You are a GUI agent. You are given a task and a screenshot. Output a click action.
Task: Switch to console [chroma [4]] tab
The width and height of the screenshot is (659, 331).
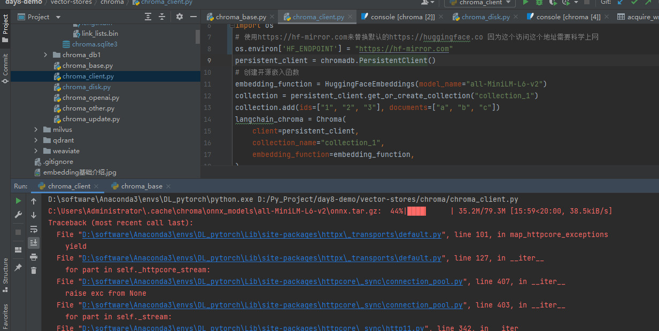pyautogui.click(x=568, y=17)
